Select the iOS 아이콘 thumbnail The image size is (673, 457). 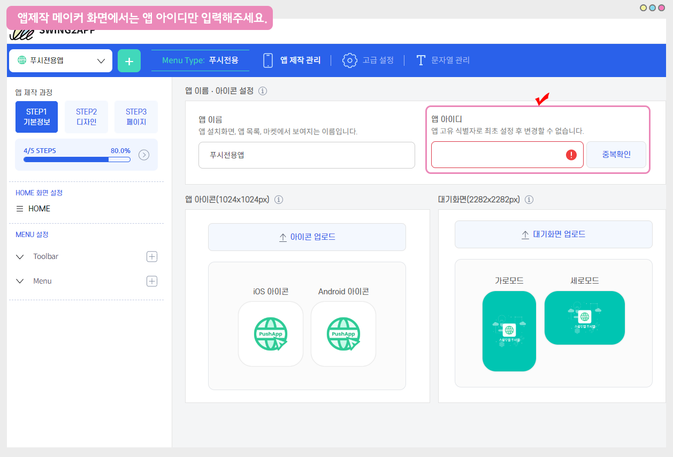271,334
